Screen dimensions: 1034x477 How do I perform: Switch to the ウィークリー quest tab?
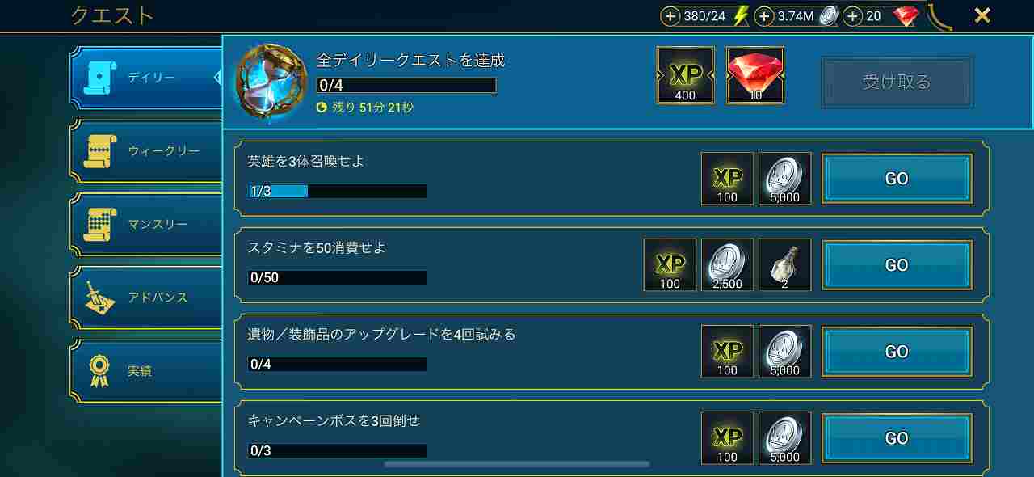(x=146, y=151)
